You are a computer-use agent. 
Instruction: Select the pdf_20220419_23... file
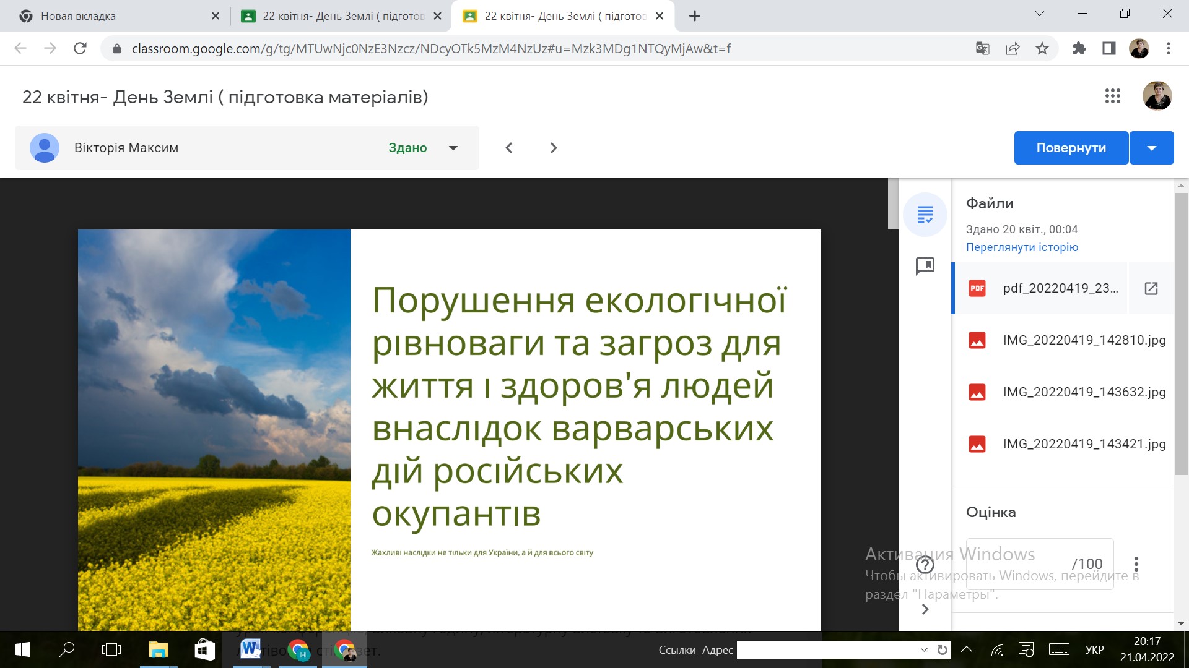pyautogui.click(x=1042, y=288)
